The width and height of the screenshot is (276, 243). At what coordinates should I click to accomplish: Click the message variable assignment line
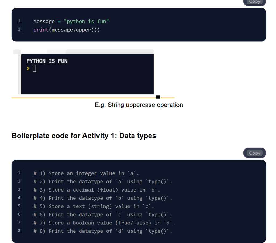coord(71,21)
